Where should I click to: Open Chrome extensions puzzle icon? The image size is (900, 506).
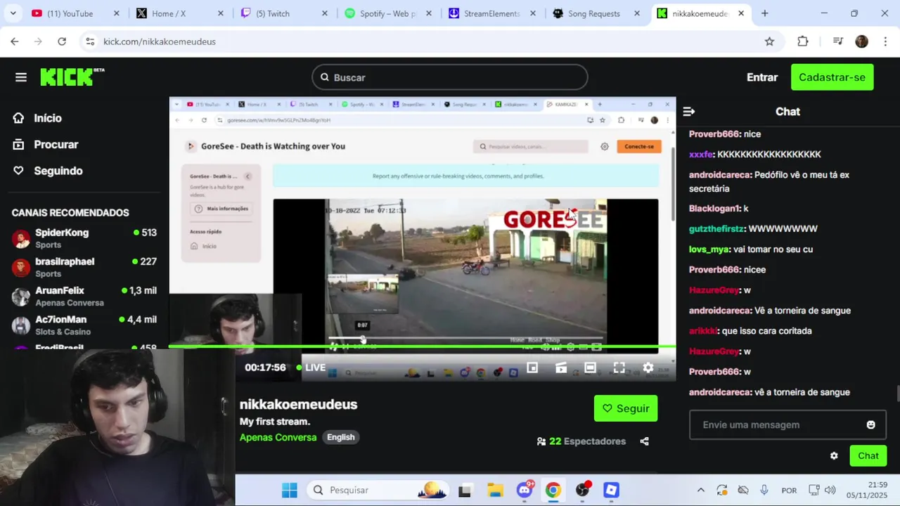(803, 41)
